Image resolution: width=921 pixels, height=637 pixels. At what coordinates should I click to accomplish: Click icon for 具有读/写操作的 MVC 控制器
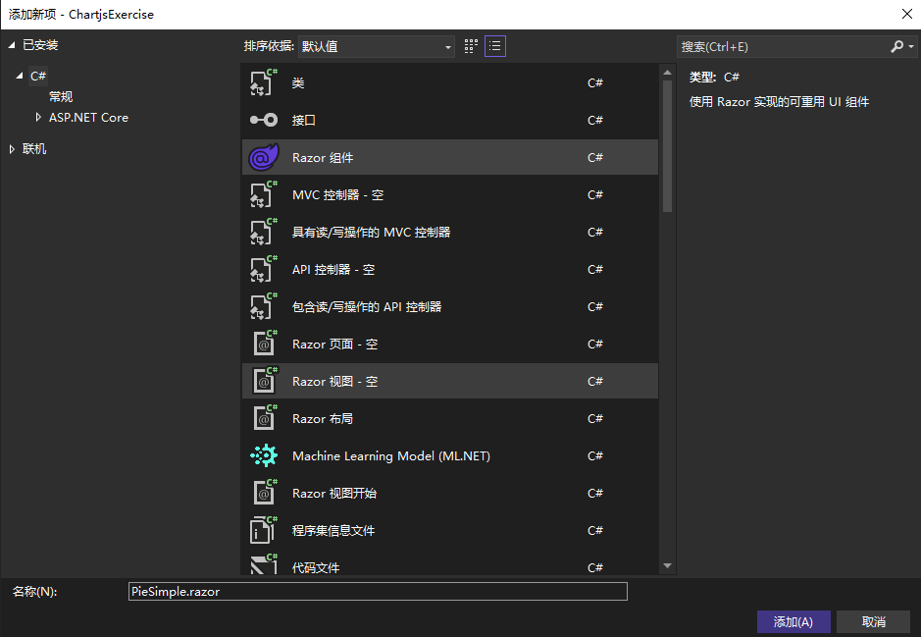264,232
